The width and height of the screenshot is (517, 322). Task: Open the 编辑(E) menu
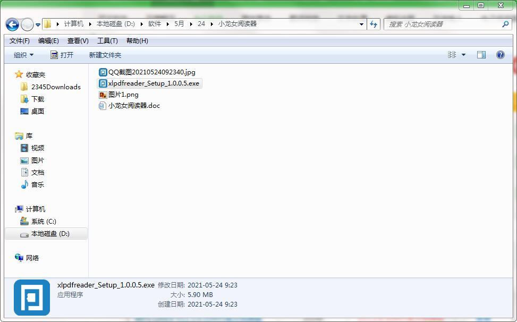(48, 41)
